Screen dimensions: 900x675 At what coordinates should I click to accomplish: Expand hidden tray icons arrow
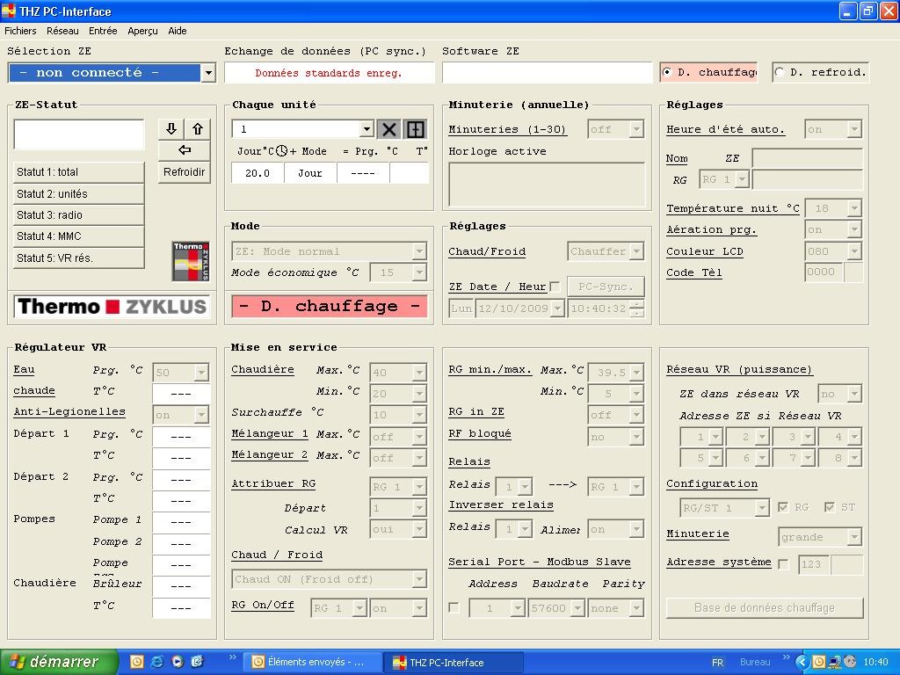(x=802, y=662)
